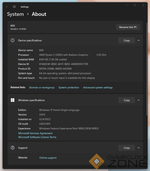Open the Online support link
The height and width of the screenshot is (171, 150).
tap(48, 158)
